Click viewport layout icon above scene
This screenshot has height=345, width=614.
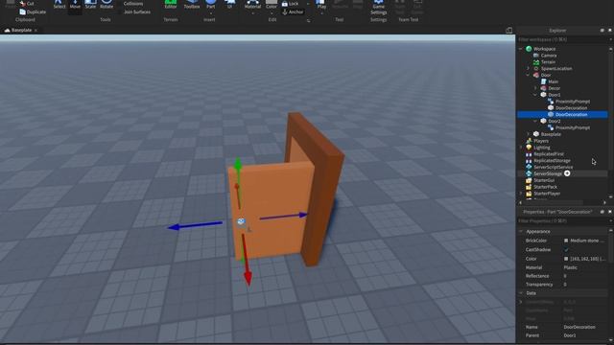coord(508,30)
